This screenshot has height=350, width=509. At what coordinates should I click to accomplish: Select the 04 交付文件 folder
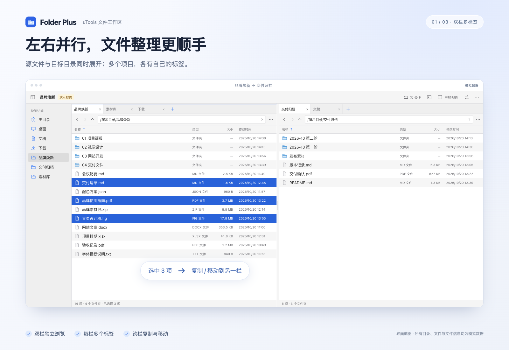(174, 165)
